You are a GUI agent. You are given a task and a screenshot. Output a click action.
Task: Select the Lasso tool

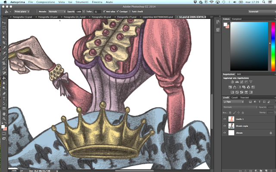click(4, 33)
